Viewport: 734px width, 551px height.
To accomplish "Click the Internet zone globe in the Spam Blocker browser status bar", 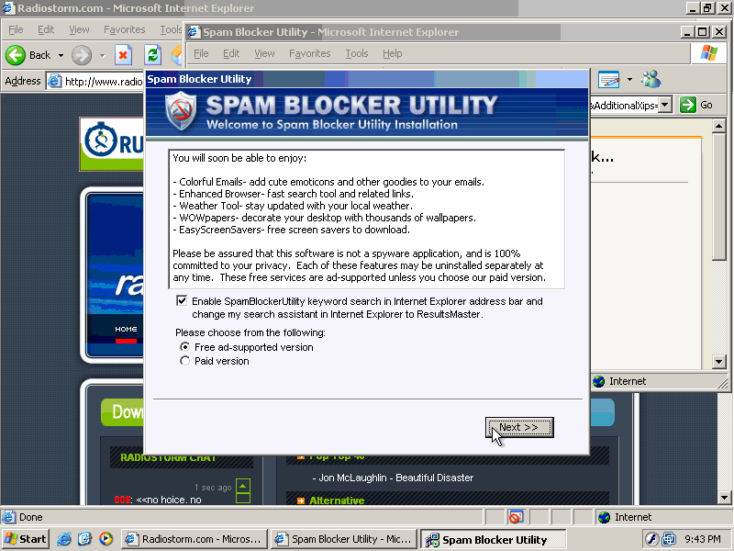I will (599, 381).
